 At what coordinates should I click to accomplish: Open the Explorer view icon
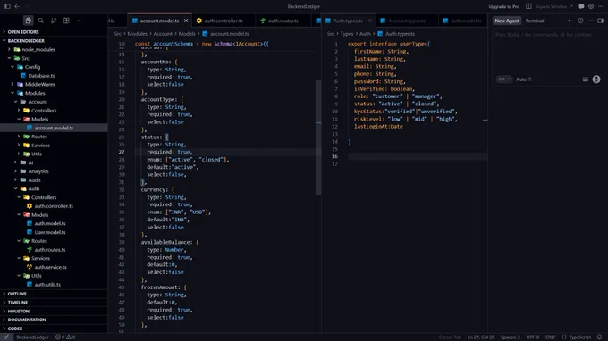tap(28, 21)
